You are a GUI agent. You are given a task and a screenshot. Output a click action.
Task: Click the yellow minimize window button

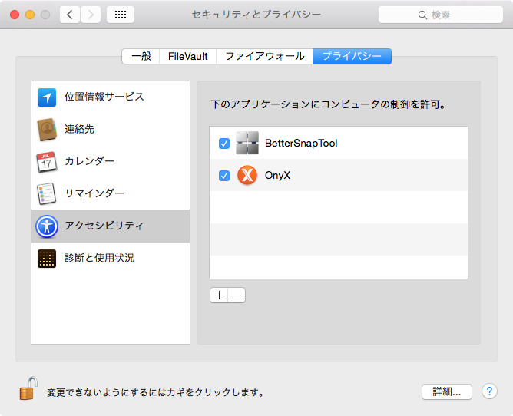point(30,15)
